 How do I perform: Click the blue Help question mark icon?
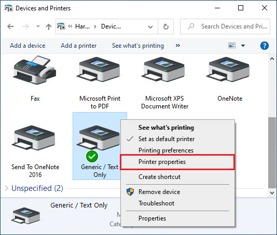click(264, 46)
